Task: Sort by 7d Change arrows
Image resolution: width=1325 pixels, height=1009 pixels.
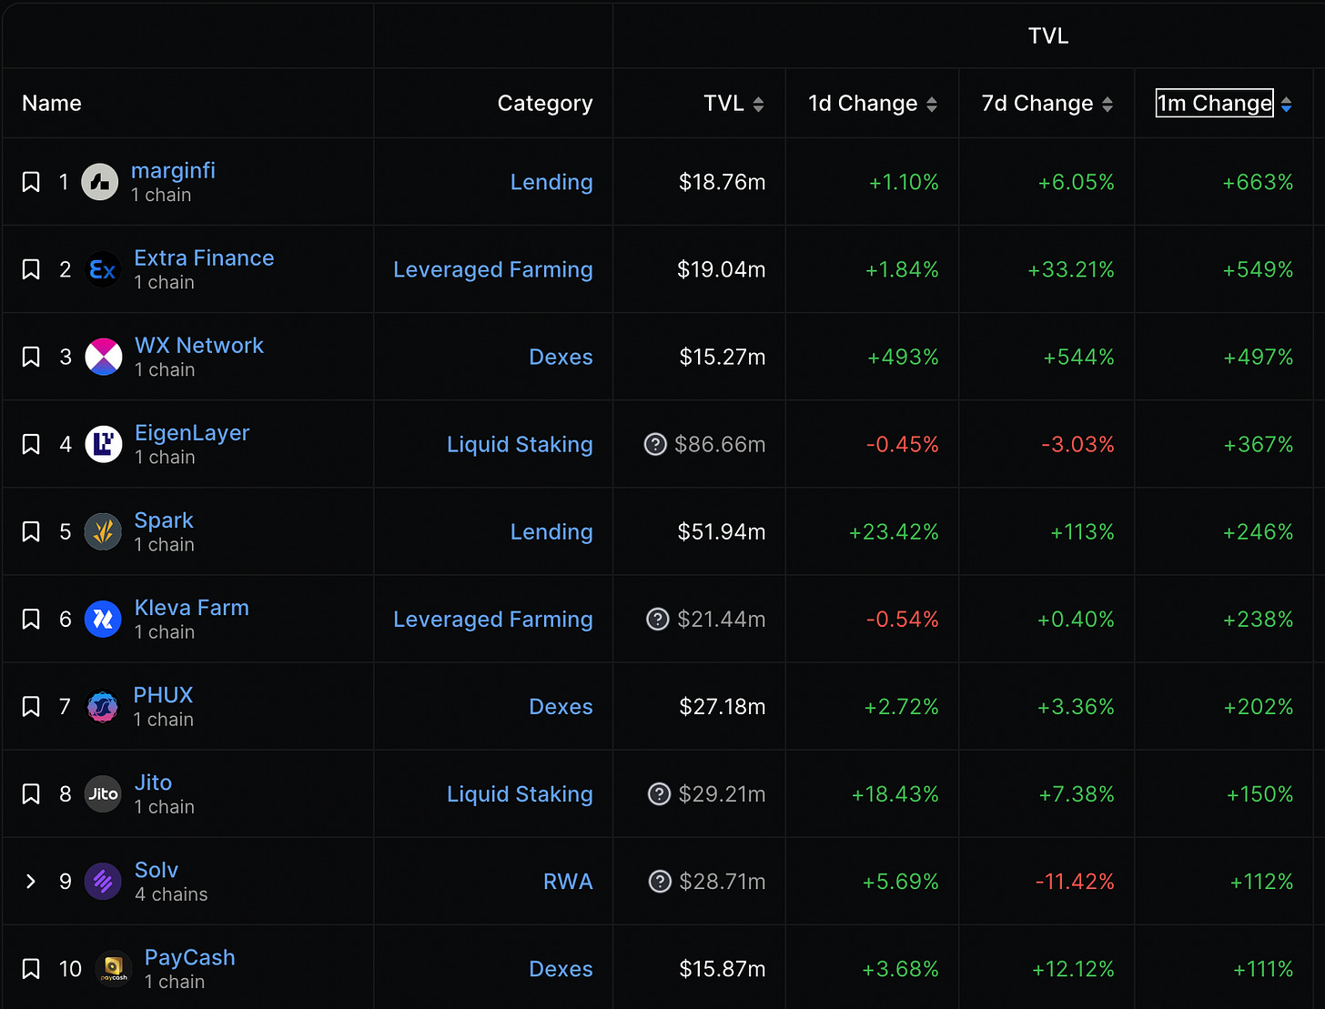Action: click(1108, 105)
